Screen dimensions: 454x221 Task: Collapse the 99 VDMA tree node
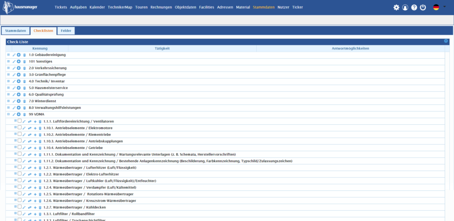(8, 114)
